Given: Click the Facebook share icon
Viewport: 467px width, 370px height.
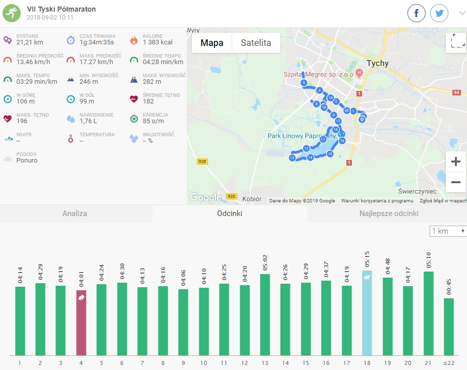Looking at the screenshot, I should coord(417,14).
